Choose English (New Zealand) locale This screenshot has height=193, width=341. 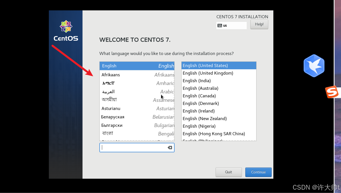click(x=219, y=119)
